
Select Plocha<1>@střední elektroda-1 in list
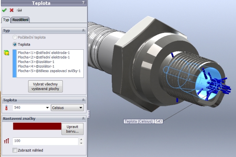pos(44,53)
